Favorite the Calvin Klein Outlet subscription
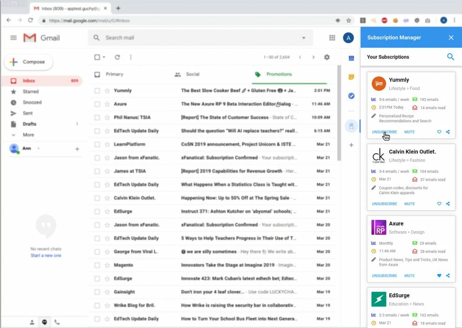 click(439, 203)
